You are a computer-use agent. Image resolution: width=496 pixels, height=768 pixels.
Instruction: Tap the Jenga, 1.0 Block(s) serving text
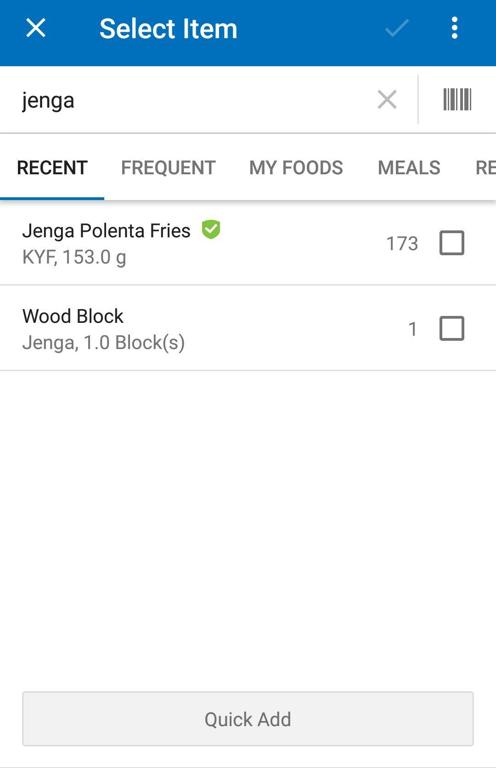(x=104, y=343)
